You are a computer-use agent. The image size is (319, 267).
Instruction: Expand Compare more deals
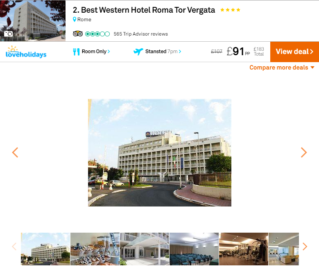coord(282,67)
